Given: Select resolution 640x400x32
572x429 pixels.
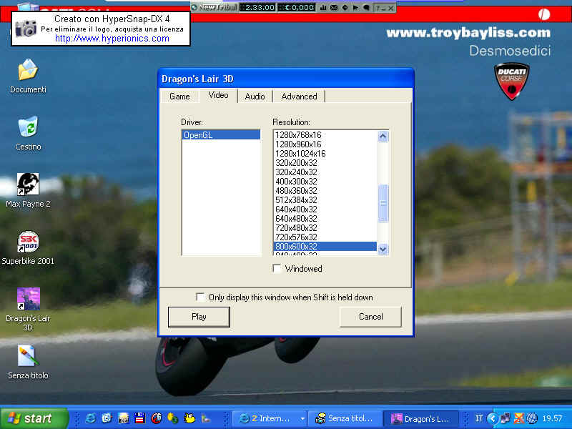Looking at the screenshot, I should (325, 209).
